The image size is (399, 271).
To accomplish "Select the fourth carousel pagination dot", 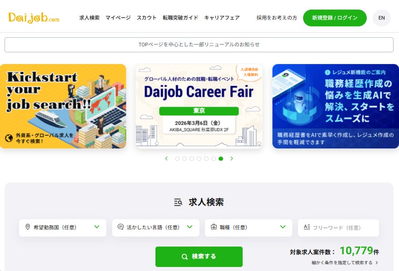I will tap(199, 158).
